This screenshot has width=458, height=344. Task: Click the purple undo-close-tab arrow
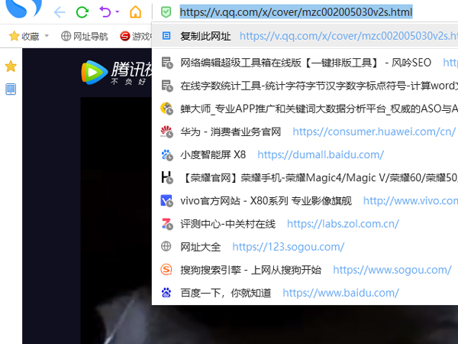[105, 12]
